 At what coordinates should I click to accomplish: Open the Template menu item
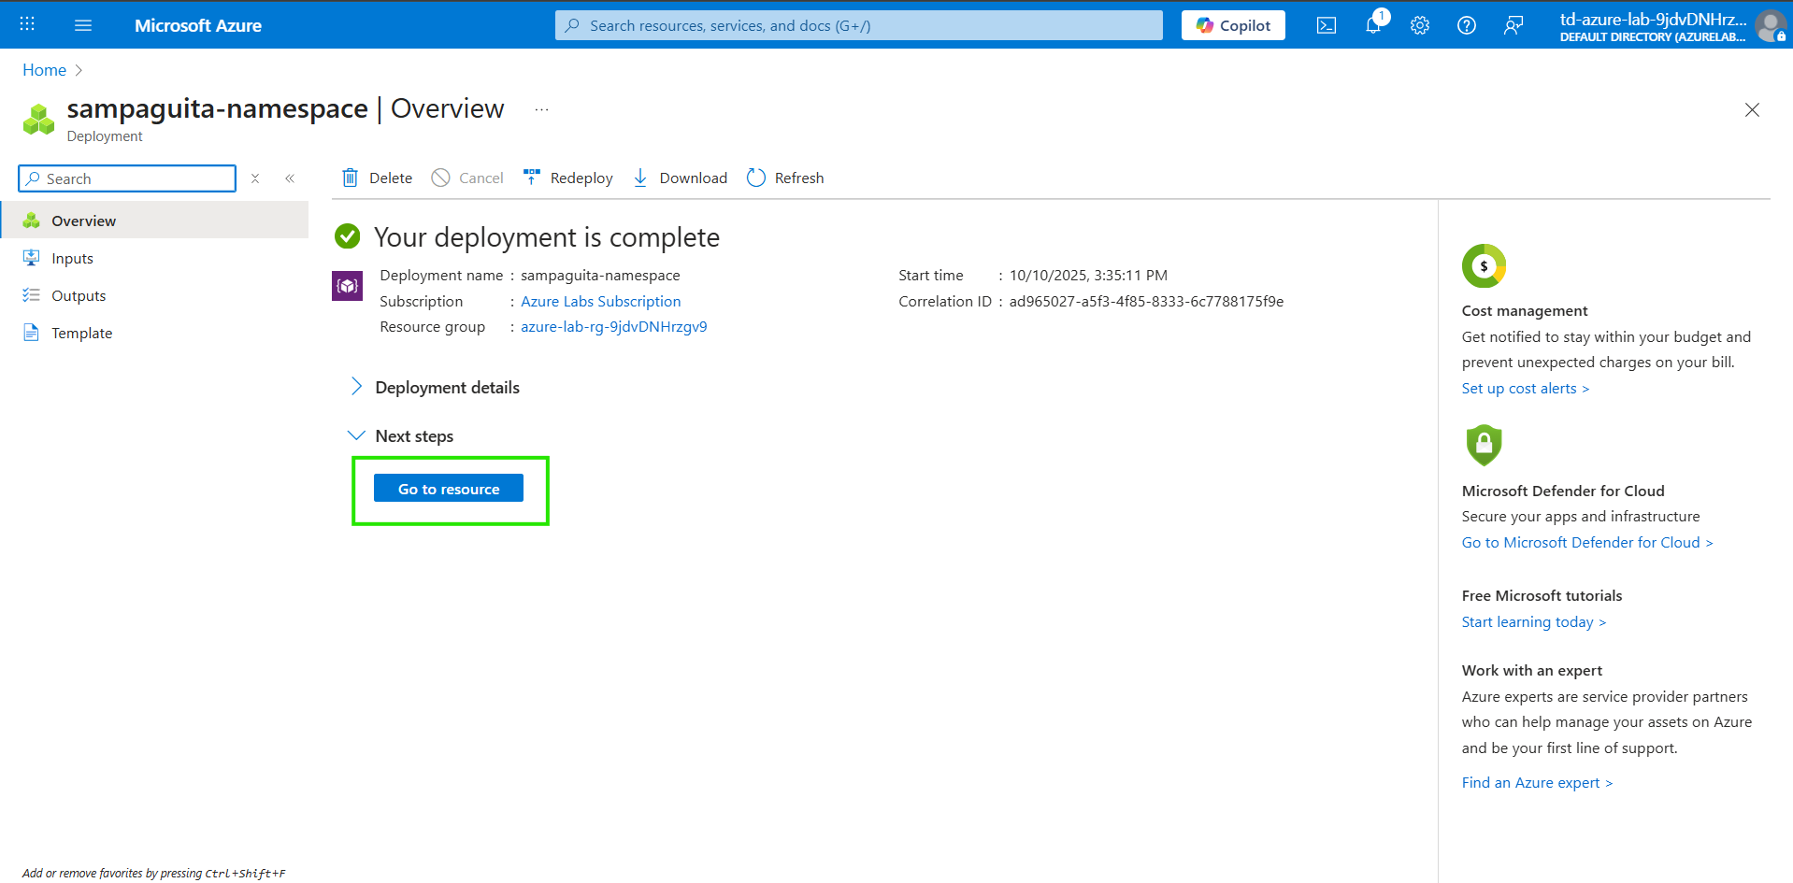click(81, 333)
